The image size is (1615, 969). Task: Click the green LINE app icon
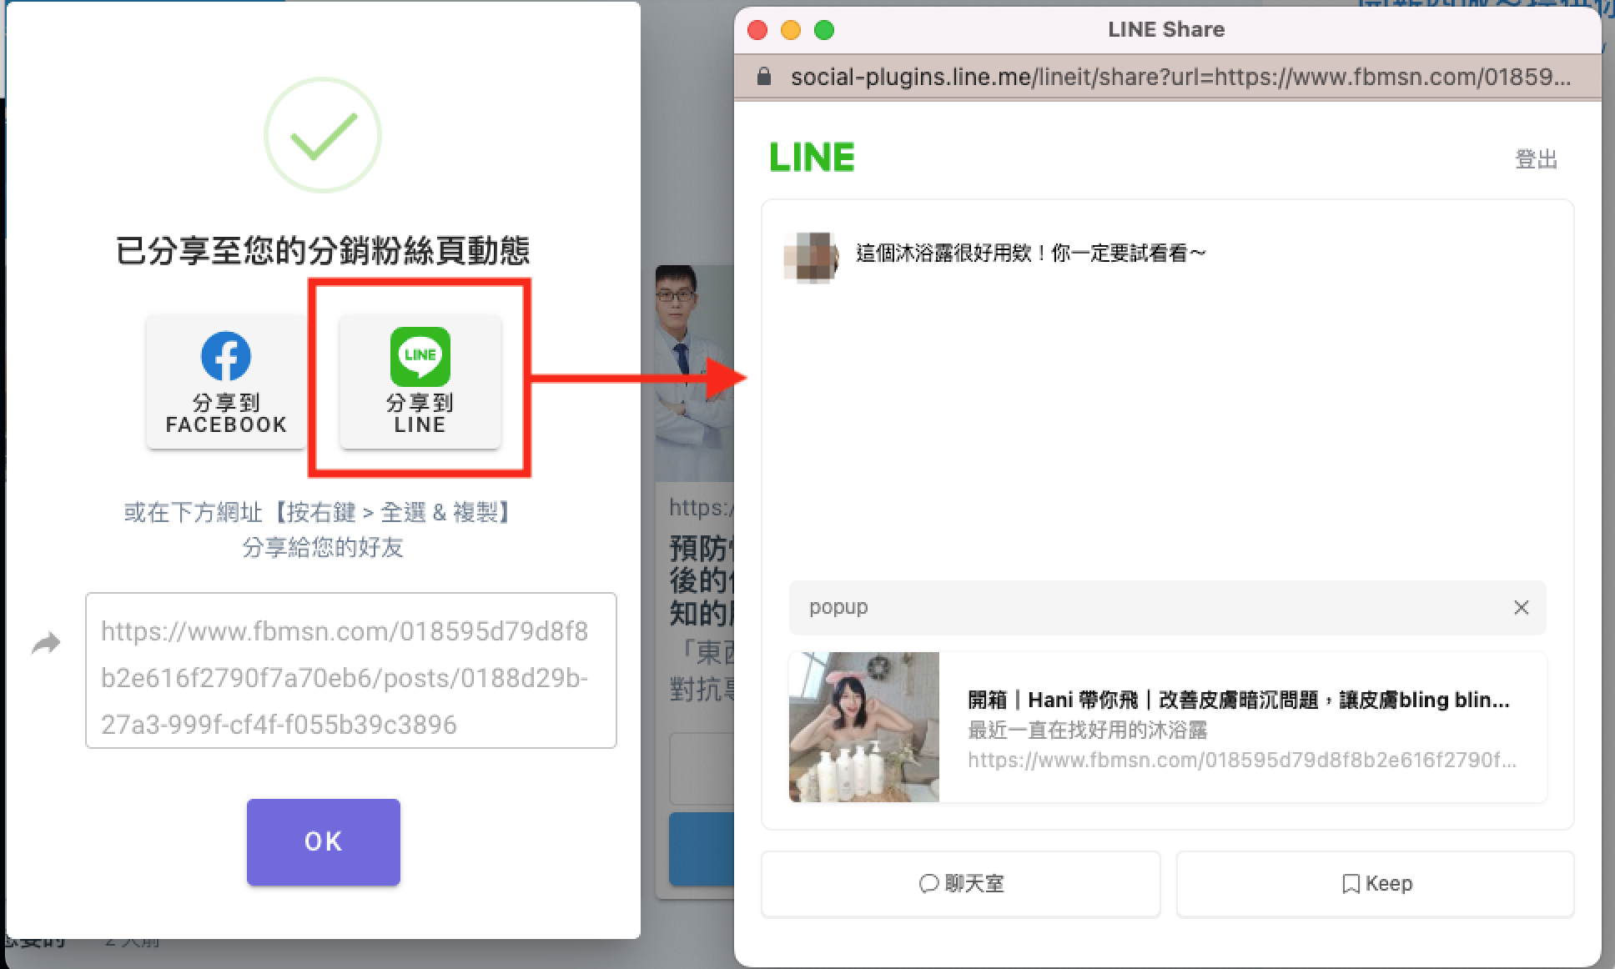[x=420, y=356]
